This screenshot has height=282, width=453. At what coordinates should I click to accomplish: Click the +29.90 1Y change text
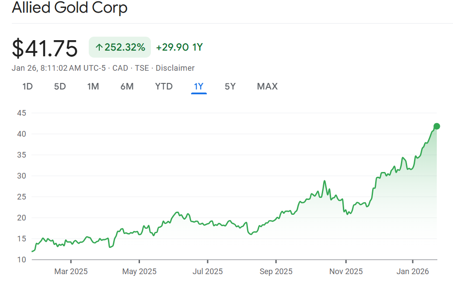[179, 47]
